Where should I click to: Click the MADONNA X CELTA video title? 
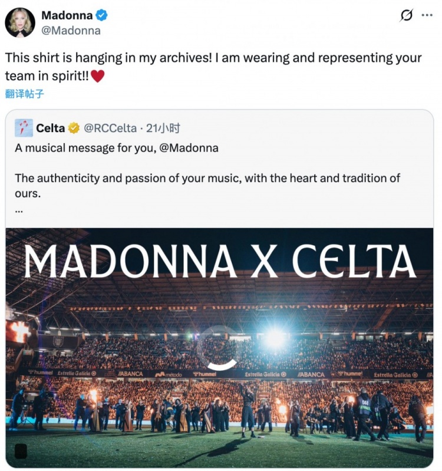tap(219, 261)
